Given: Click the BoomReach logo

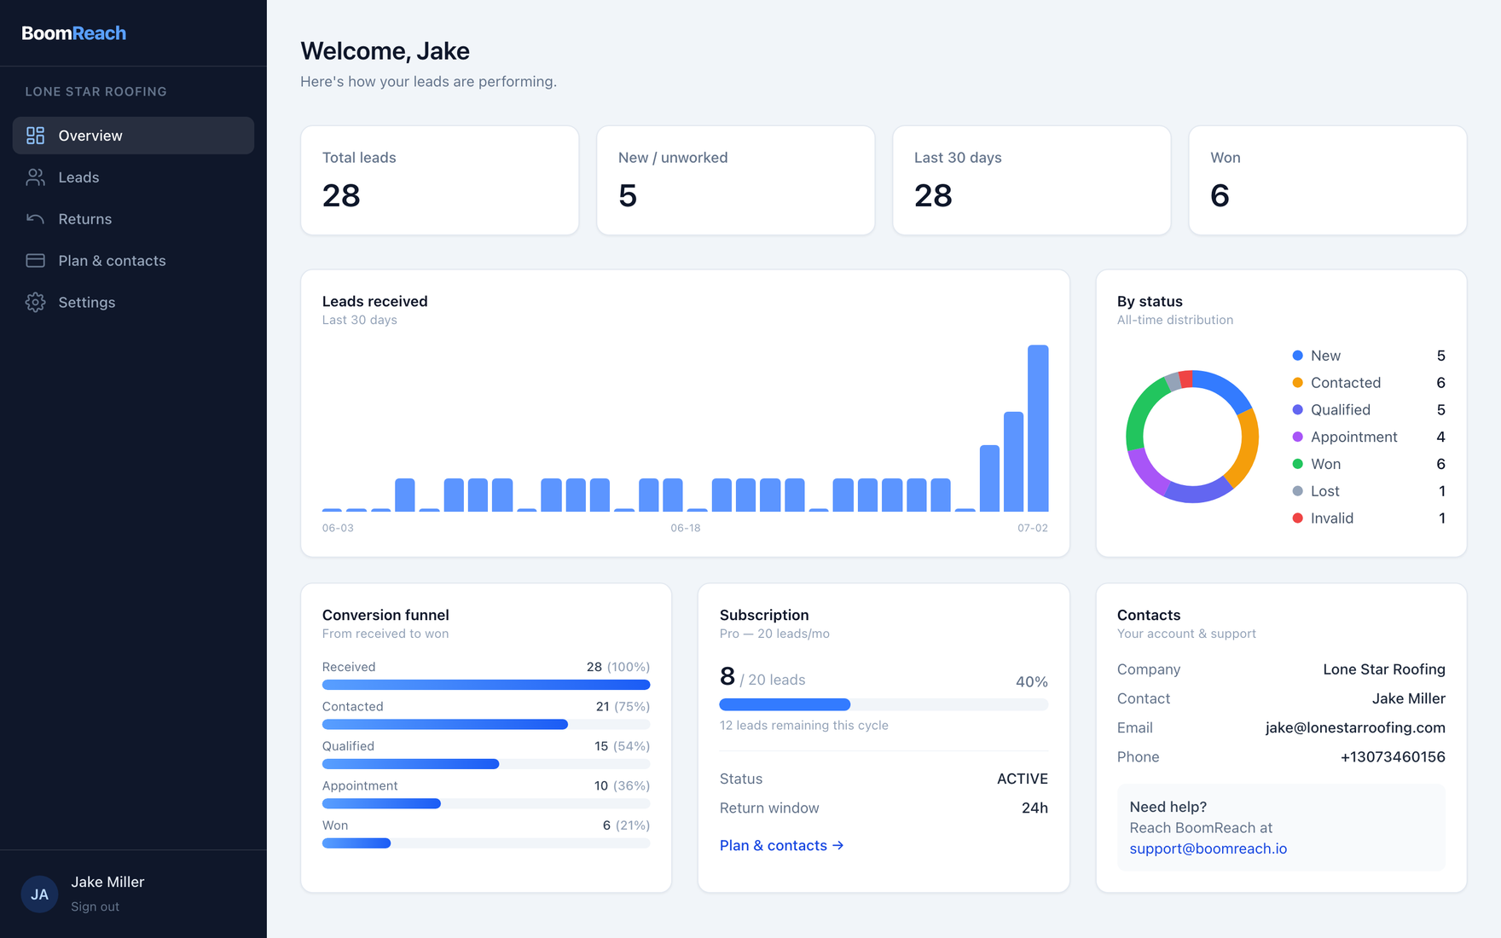Looking at the screenshot, I should point(74,33).
